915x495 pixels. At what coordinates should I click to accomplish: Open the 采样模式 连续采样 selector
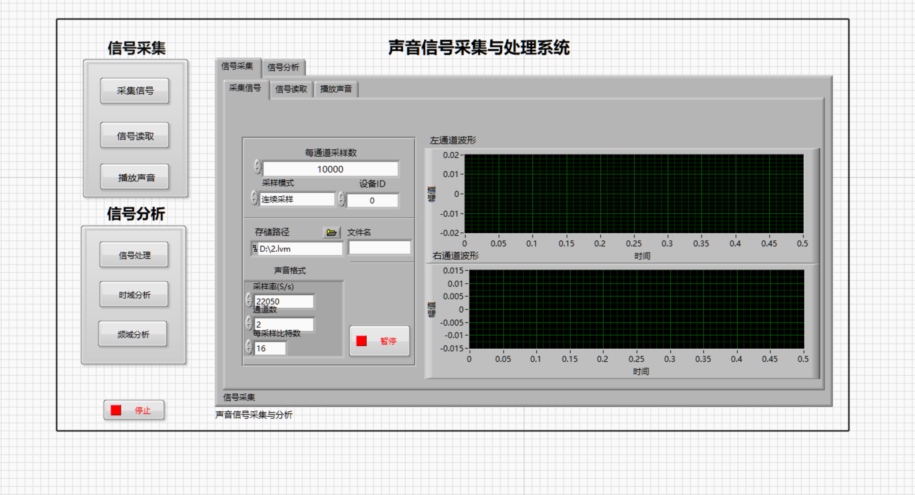click(297, 199)
